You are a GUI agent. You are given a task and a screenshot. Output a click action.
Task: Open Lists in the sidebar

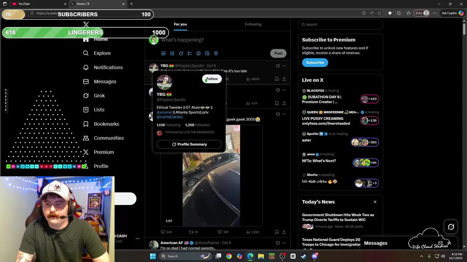(x=93, y=110)
